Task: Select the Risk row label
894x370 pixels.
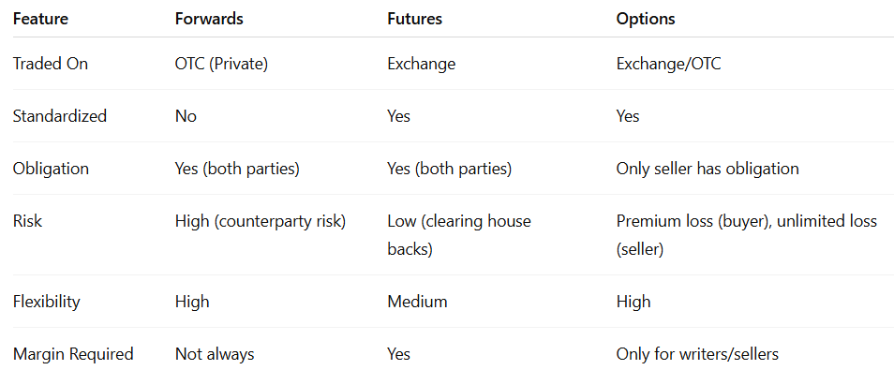Action: [x=27, y=221]
